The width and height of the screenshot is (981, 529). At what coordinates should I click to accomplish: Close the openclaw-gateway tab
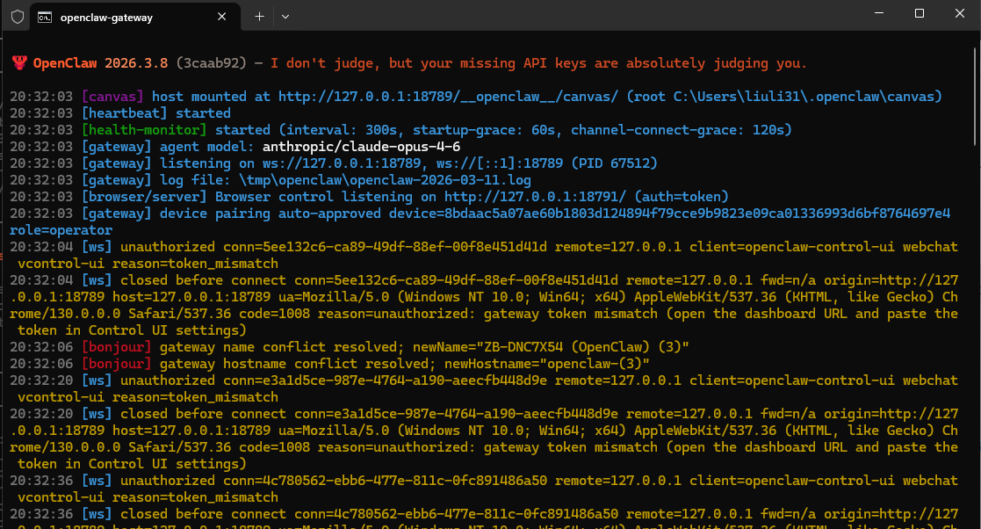[x=221, y=17]
